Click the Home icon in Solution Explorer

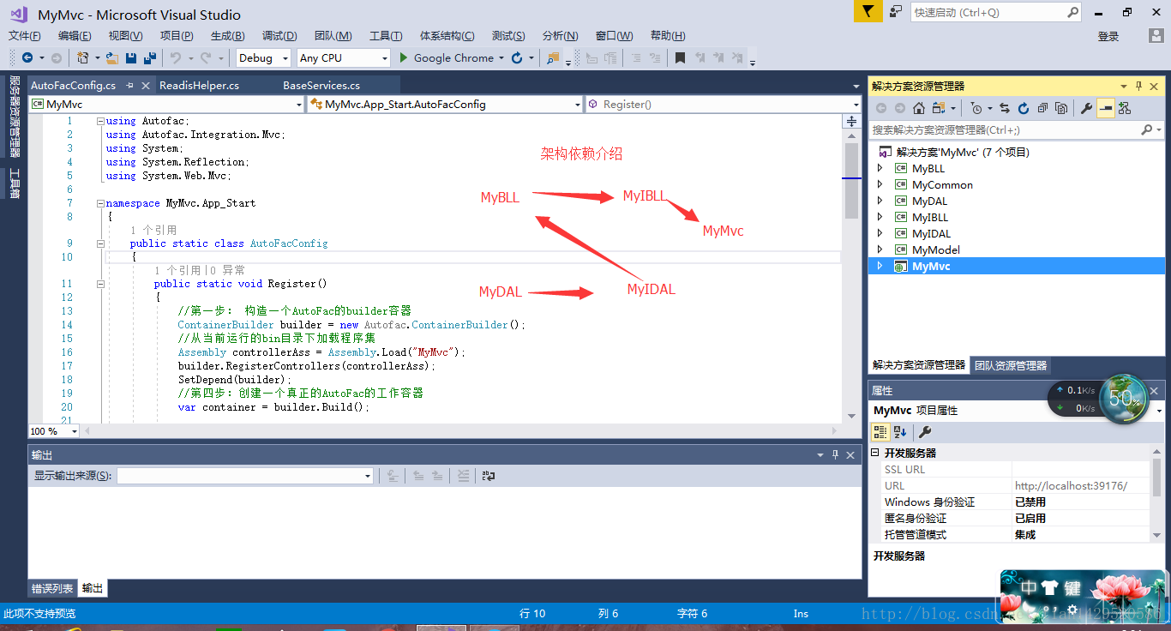(x=918, y=108)
